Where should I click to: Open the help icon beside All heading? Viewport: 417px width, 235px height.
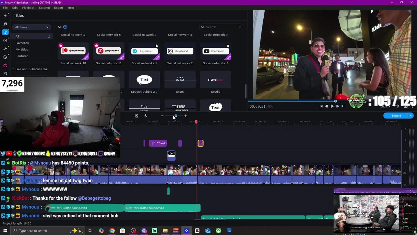pyautogui.click(x=65, y=27)
